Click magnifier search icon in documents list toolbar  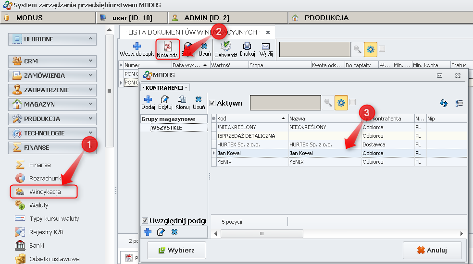click(358, 49)
